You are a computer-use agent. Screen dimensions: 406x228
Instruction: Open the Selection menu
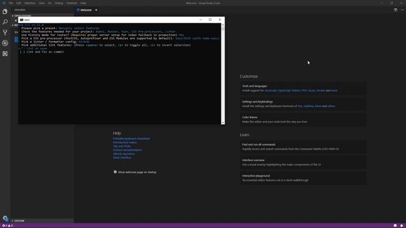click(x=30, y=3)
